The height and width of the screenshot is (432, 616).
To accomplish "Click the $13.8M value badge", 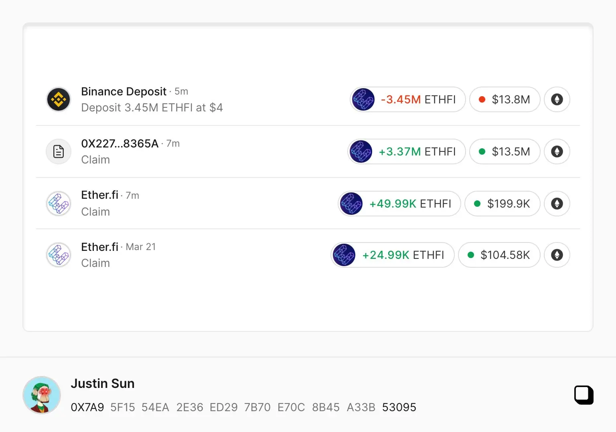I will pos(505,99).
